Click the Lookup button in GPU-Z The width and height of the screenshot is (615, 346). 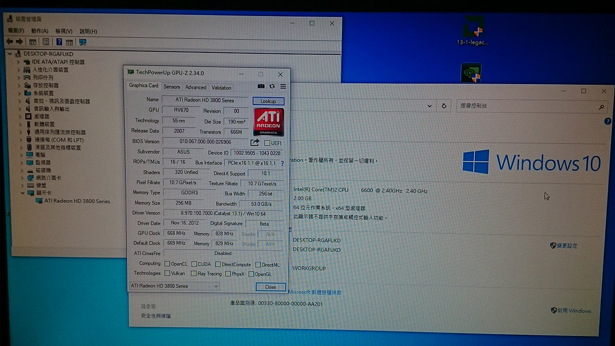tap(268, 101)
